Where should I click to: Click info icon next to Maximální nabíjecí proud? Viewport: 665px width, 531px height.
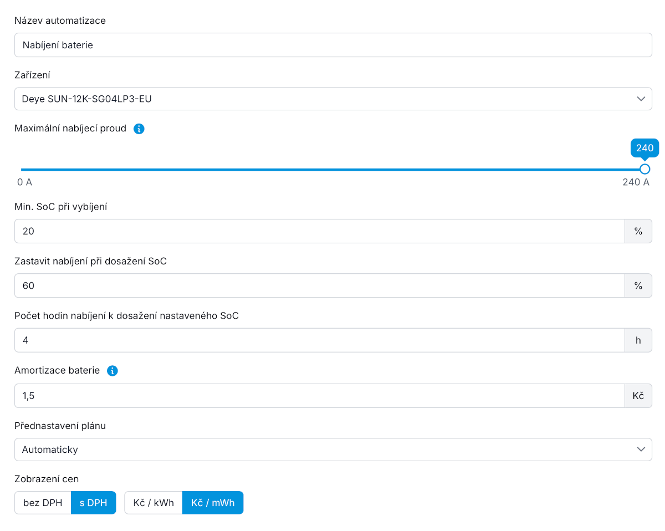point(140,129)
